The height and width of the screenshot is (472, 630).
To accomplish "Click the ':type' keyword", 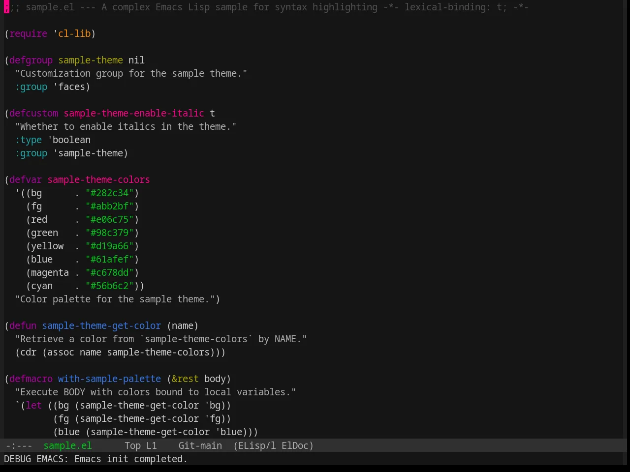I will pos(28,140).
